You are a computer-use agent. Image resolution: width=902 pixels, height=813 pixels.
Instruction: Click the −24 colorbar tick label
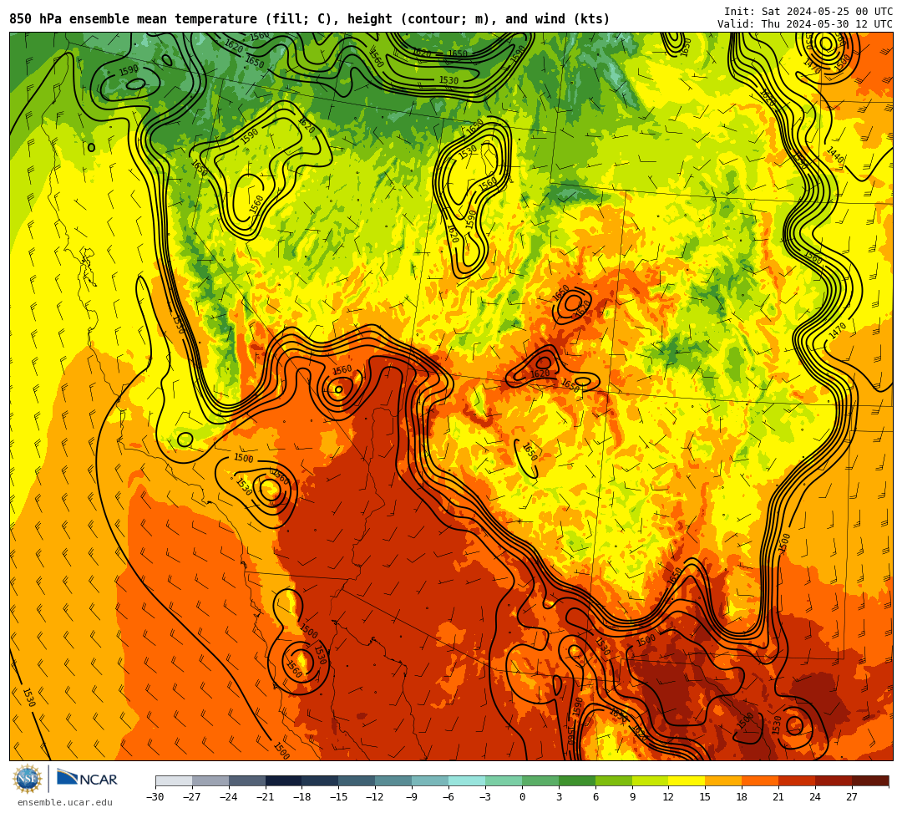coord(229,797)
